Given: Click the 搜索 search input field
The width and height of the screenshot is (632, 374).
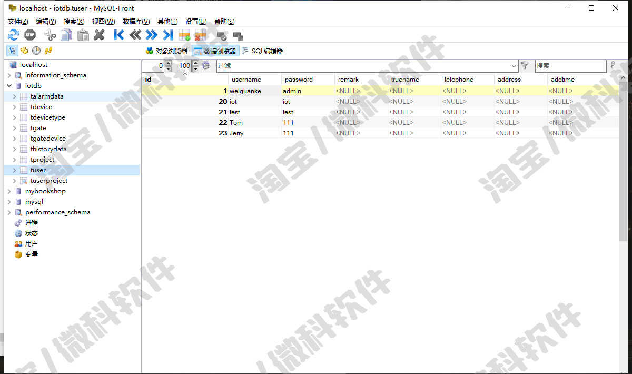Looking at the screenshot, I should coord(570,66).
